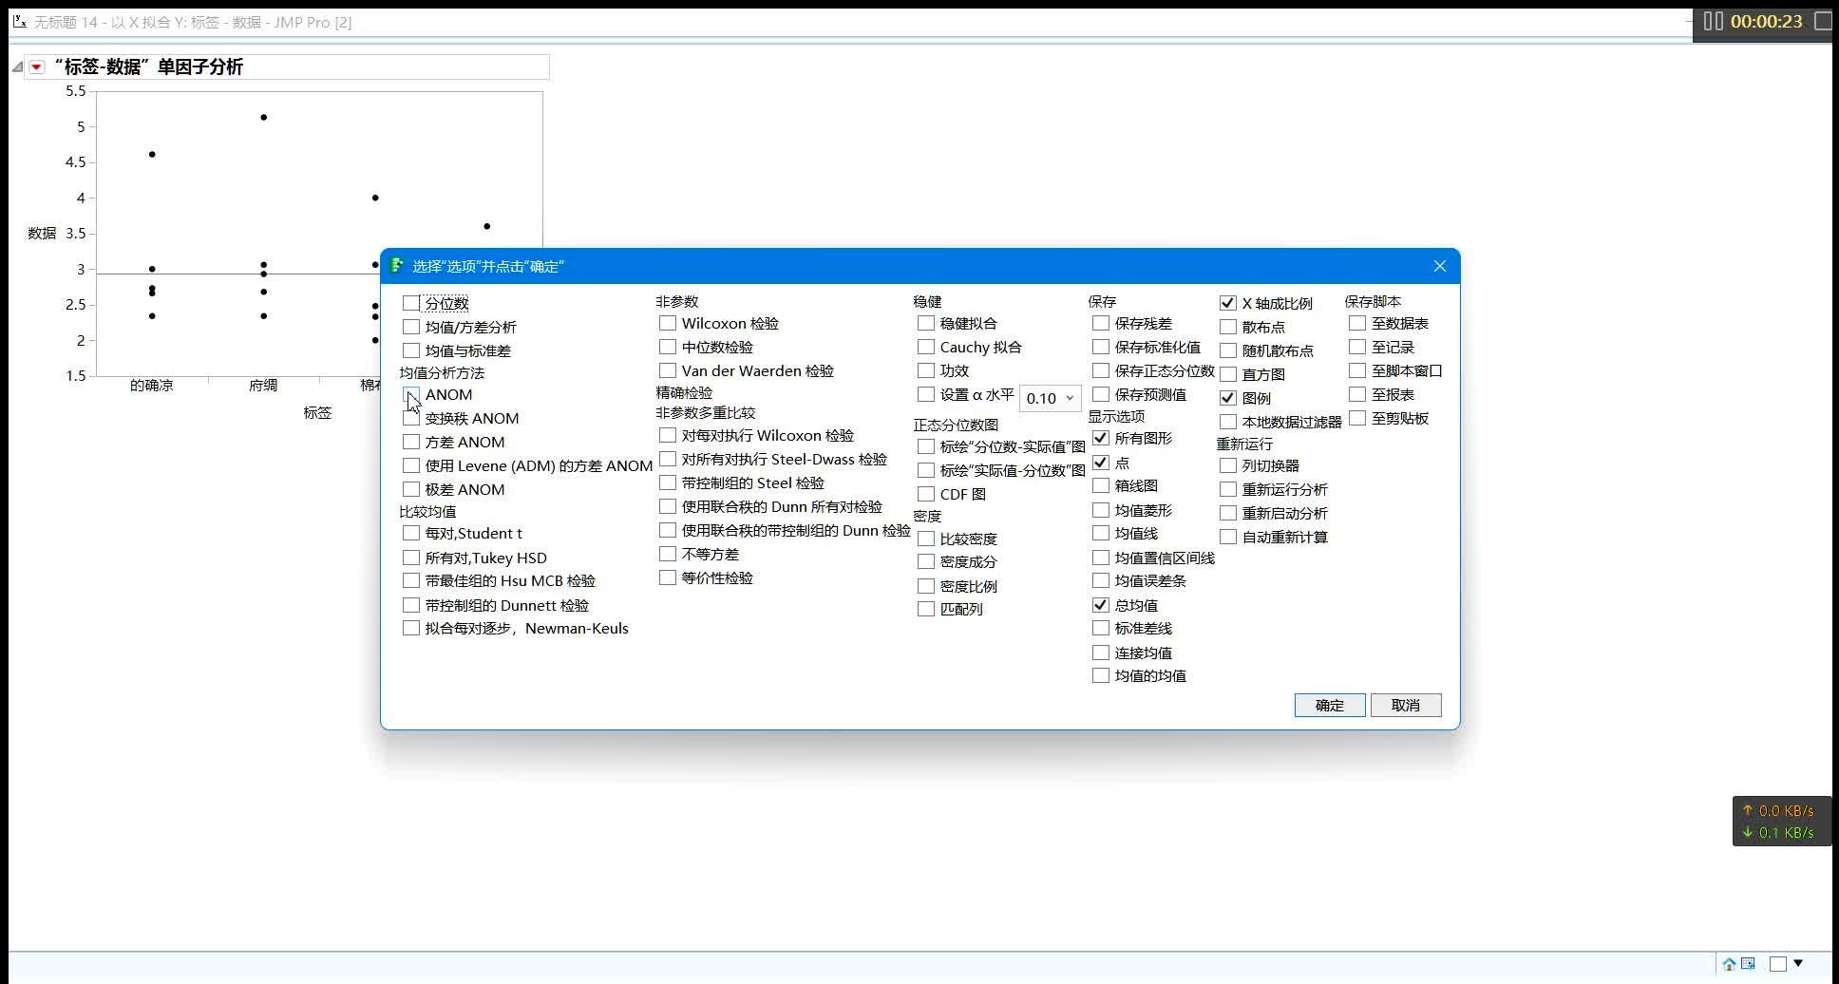The height and width of the screenshot is (984, 1839).
Task: Tick the 功效 checkbox
Action: click(x=926, y=370)
